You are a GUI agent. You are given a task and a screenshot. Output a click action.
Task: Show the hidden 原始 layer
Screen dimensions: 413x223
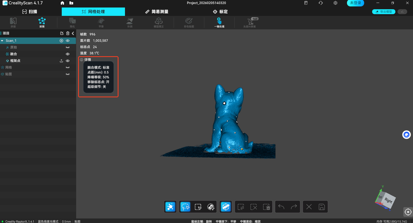click(x=68, y=47)
